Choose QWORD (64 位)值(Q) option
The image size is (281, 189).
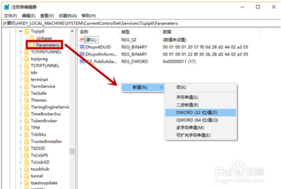[201, 120]
